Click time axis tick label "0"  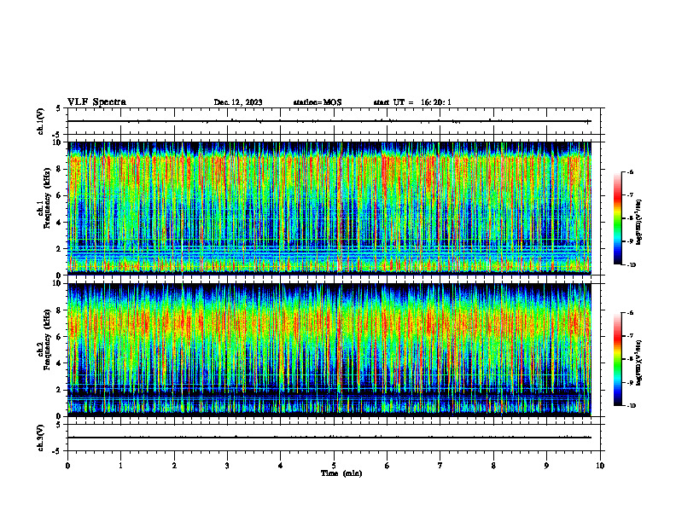pos(67,466)
